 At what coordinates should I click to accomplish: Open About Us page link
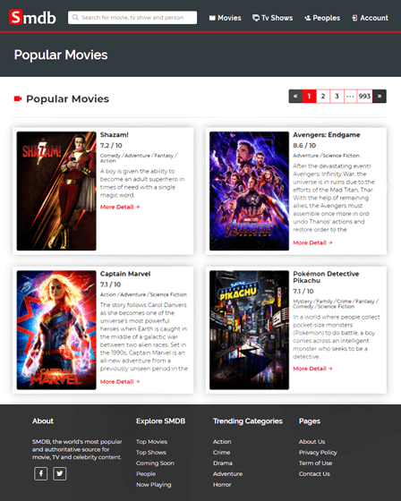[x=311, y=442]
